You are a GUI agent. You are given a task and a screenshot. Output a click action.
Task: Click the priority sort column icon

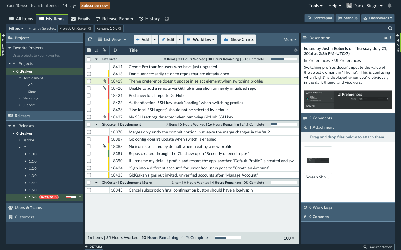pyautogui.click(x=96, y=50)
